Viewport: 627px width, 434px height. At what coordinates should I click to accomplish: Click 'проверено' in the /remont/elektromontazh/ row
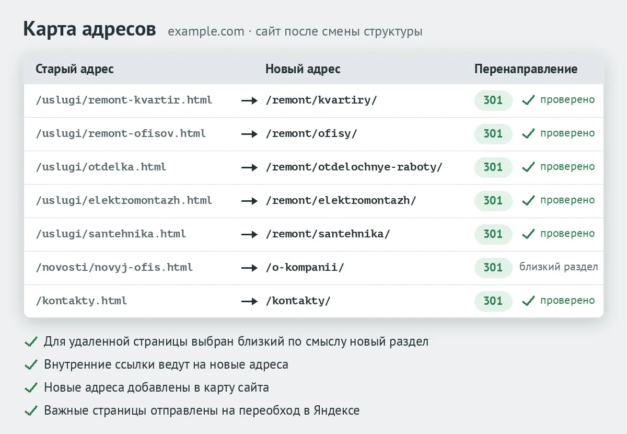(567, 200)
